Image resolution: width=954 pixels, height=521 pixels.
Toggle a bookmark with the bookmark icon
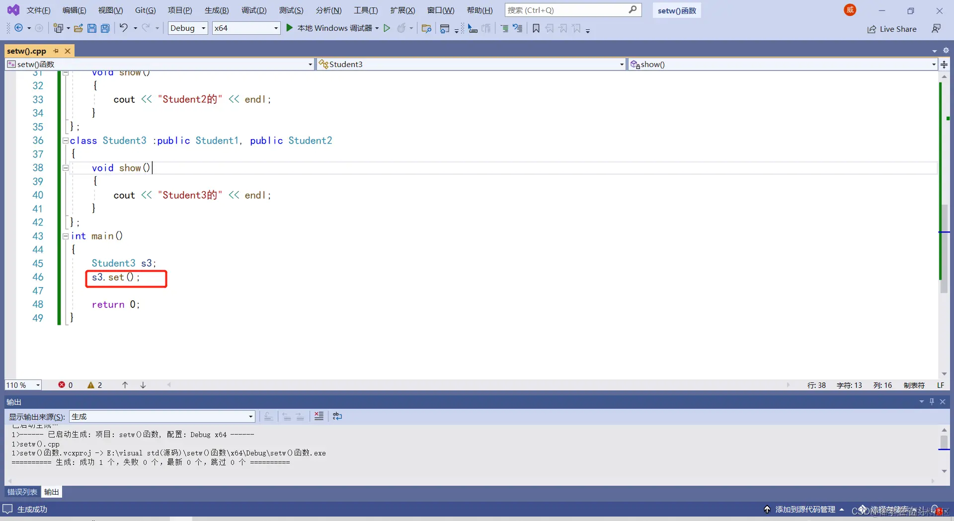click(x=536, y=28)
